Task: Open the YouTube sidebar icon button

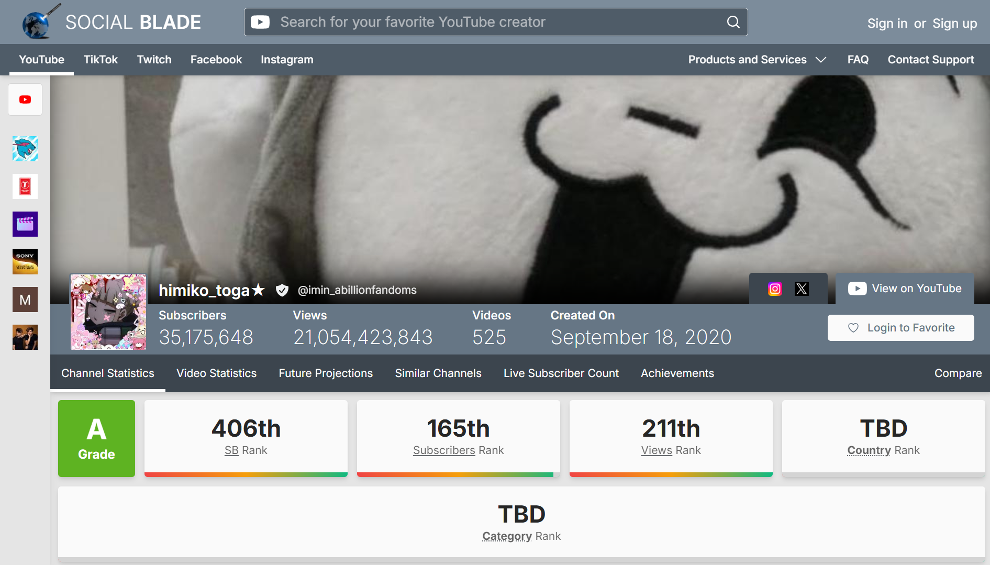Action: [25, 99]
